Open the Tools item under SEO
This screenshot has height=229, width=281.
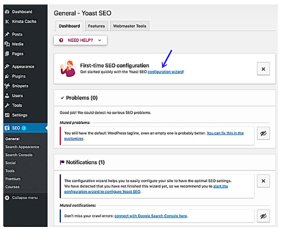(10, 171)
